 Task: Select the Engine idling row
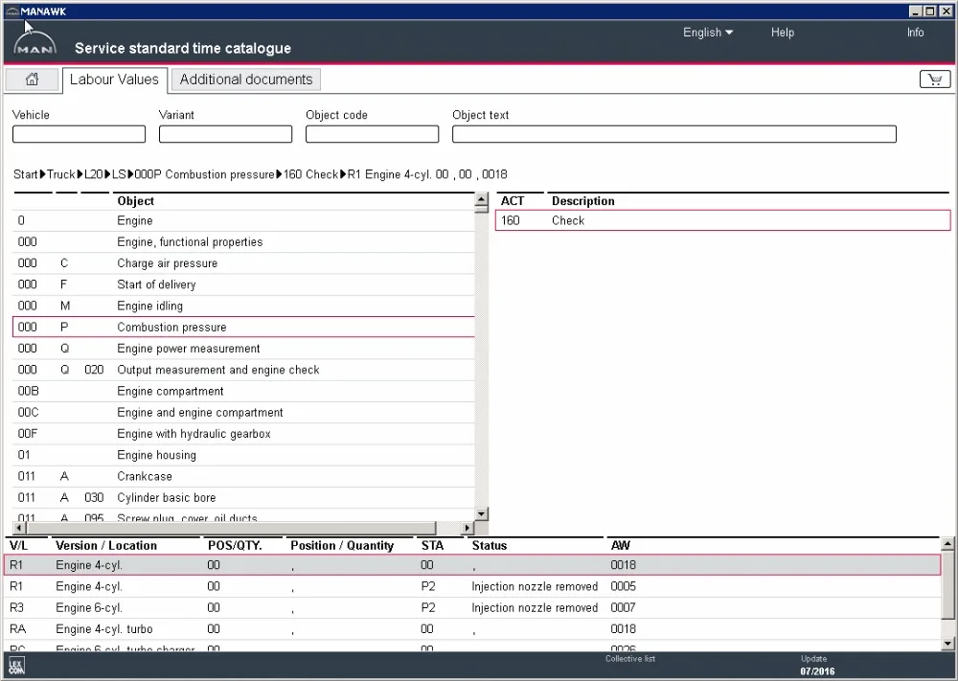[243, 306]
